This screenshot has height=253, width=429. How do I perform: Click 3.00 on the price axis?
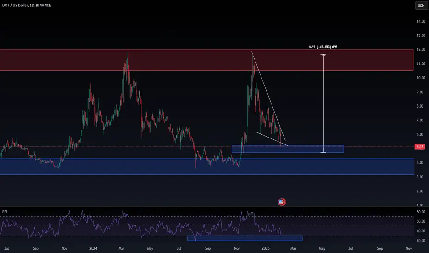point(421,177)
